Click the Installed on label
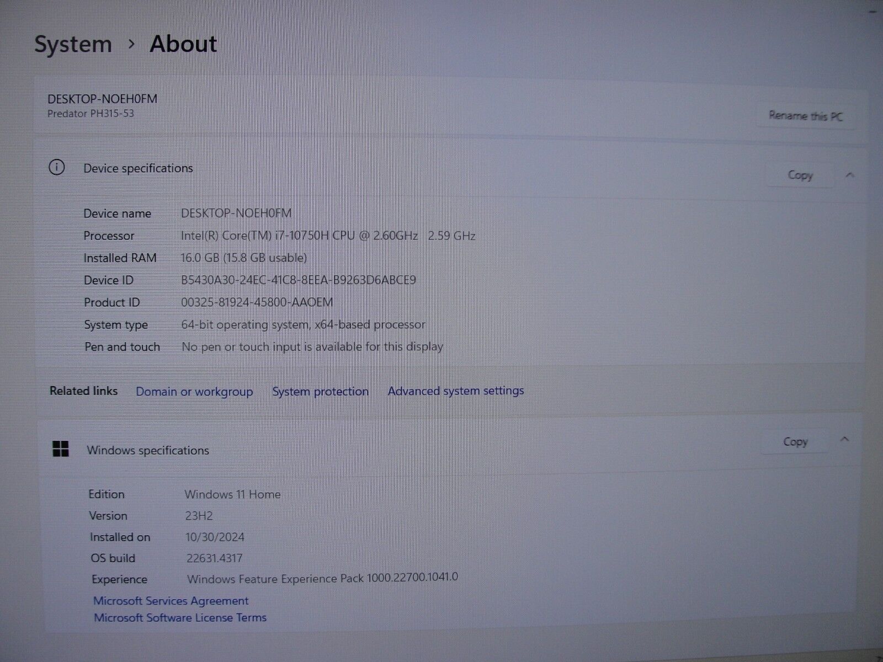This screenshot has width=883, height=662. tap(120, 537)
